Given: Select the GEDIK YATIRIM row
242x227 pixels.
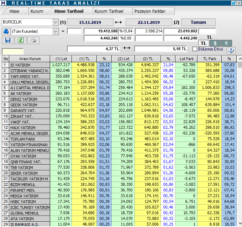Looking at the screenshot, I should tap(119, 105).
